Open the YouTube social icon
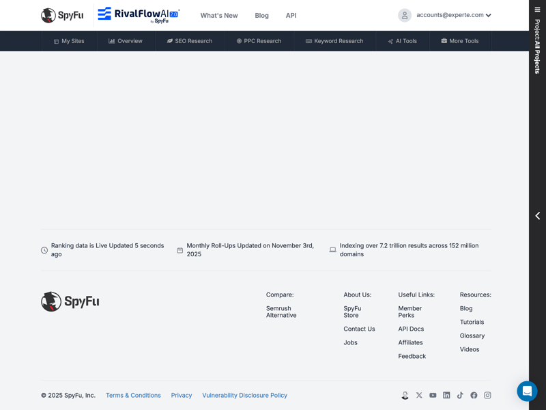546x410 pixels. pos(433,396)
